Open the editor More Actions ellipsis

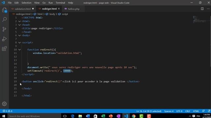point(208,9)
